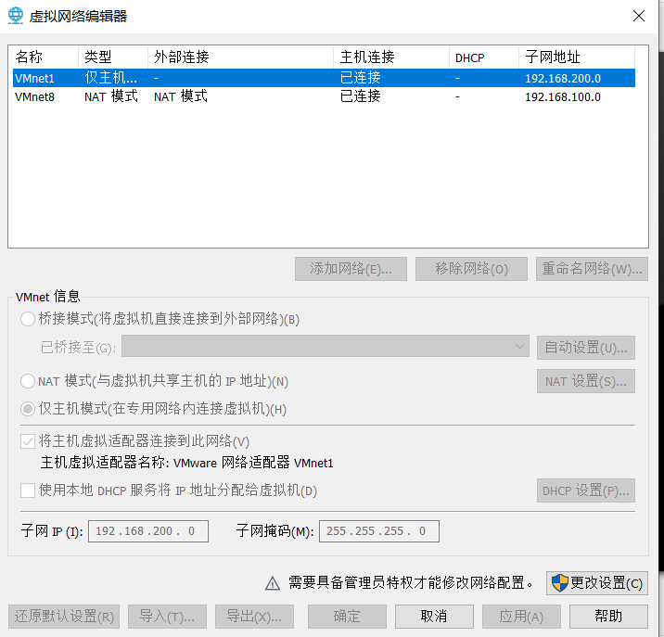Image resolution: width=664 pixels, height=637 pixels.
Task: Click 需要具备管理员特权才能修改网络配置 message
Action: [411, 583]
